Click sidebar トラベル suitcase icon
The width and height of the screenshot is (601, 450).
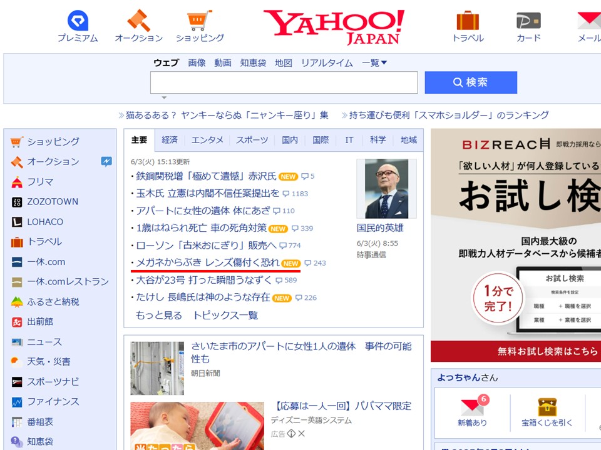click(x=17, y=242)
